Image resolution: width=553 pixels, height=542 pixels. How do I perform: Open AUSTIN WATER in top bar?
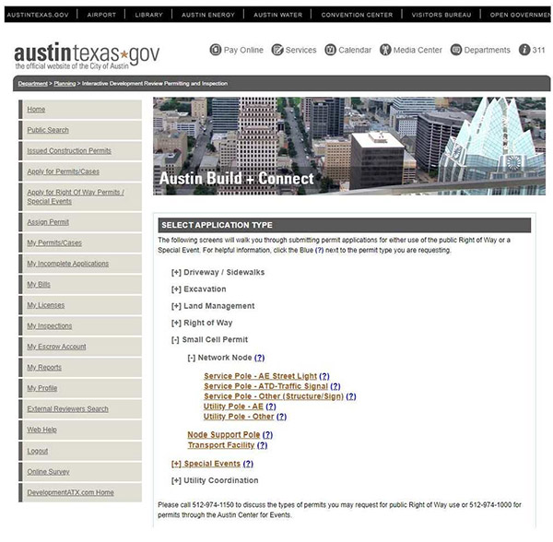click(278, 15)
